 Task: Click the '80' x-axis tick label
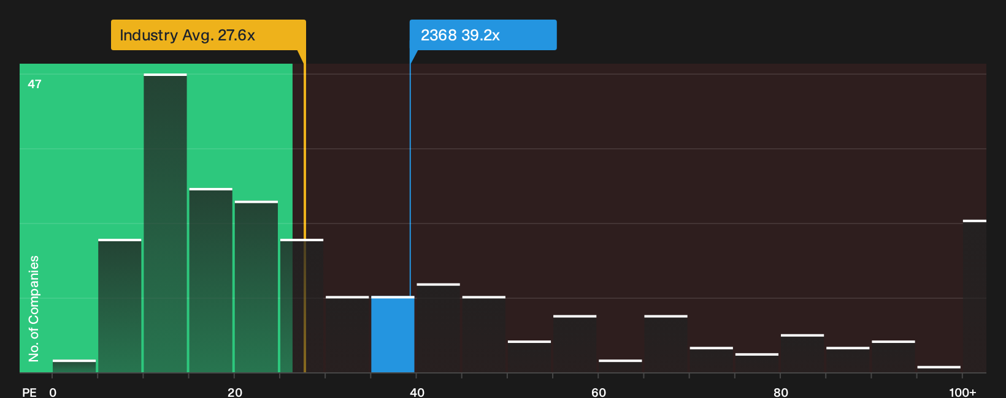click(x=781, y=392)
